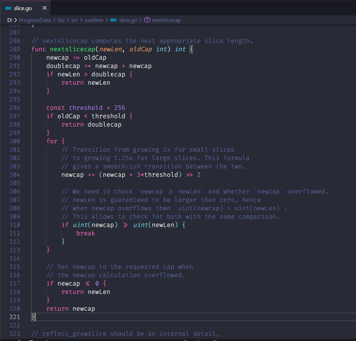The height and width of the screenshot is (341, 356).
Task: Click line number 321 in the gutter
Action: point(15,317)
